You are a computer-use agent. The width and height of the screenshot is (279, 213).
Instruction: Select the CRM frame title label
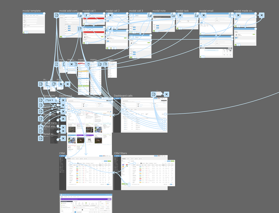[62, 153]
